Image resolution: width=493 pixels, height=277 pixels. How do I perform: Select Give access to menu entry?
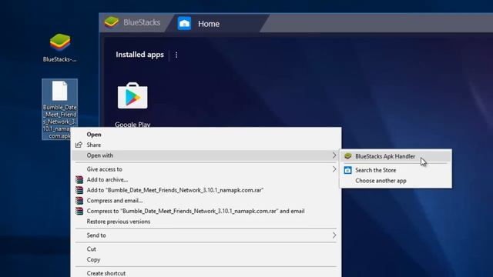point(206,169)
